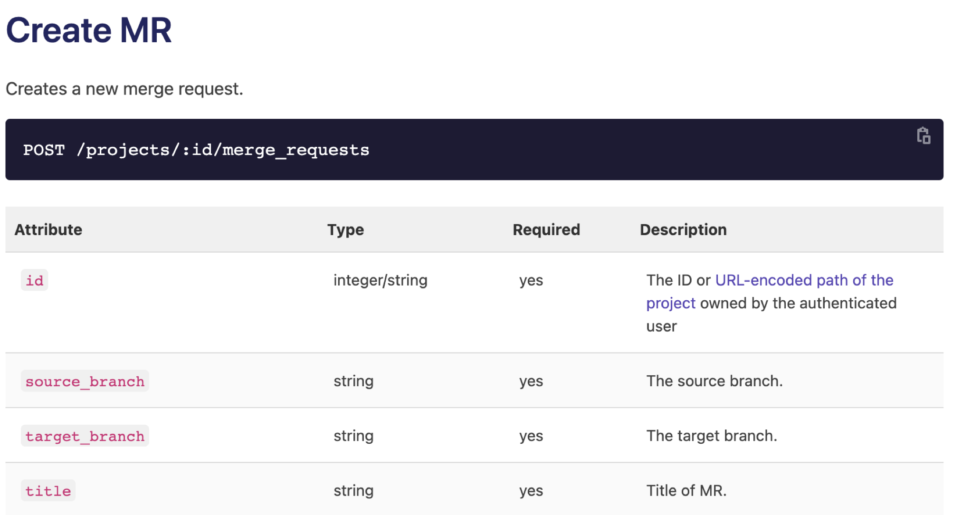This screenshot has width=971, height=515.
Task: Click the title attribute code label
Action: pos(48,491)
